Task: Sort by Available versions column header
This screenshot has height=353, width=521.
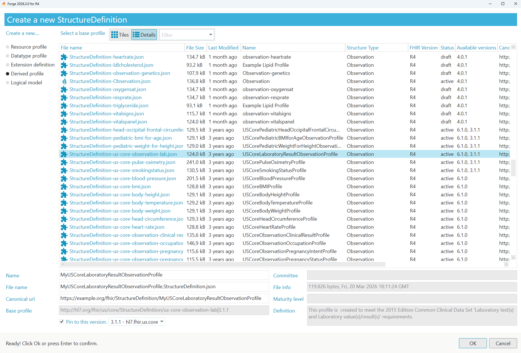Action: pyautogui.click(x=476, y=48)
